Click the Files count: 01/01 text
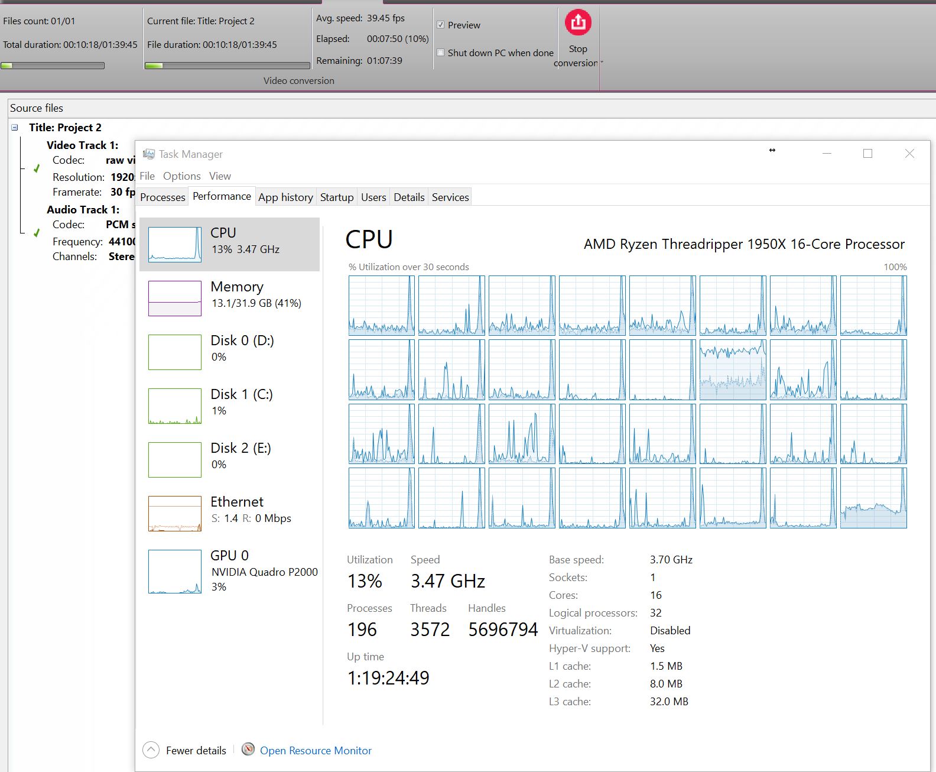 39,21
